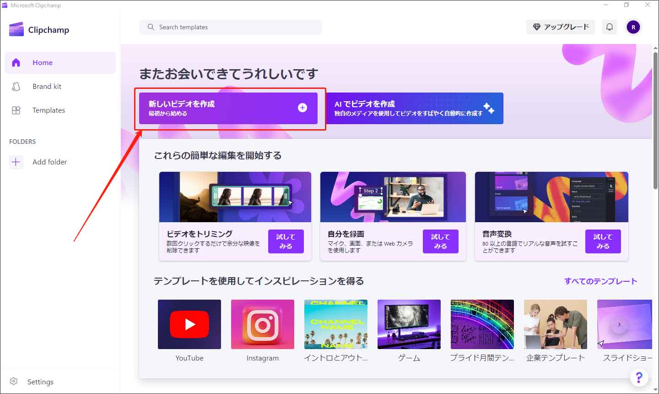
Task: Click 試してみる for 自分を録画
Action: click(441, 241)
